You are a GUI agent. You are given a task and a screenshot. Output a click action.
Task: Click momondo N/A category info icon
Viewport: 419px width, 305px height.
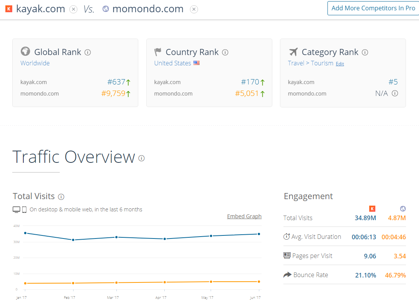(x=395, y=93)
